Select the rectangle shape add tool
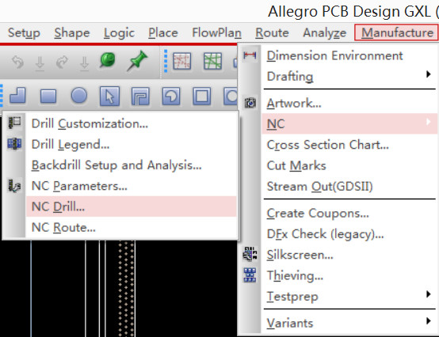This screenshot has height=337, width=439. click(48, 97)
